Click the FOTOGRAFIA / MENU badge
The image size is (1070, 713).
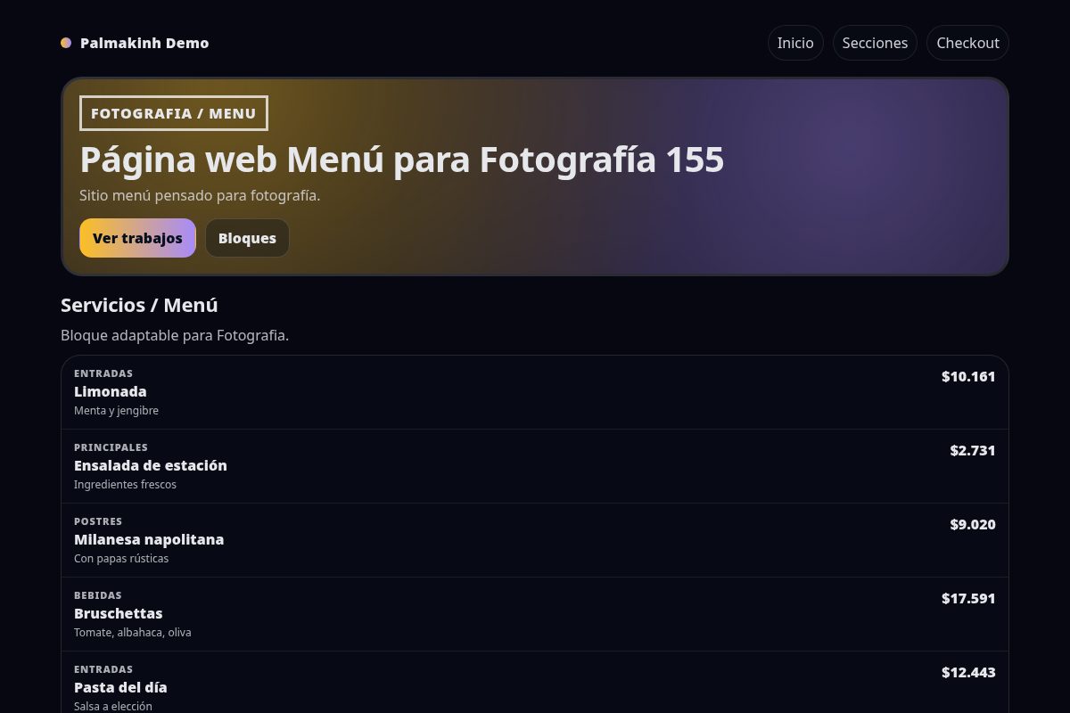(x=174, y=113)
